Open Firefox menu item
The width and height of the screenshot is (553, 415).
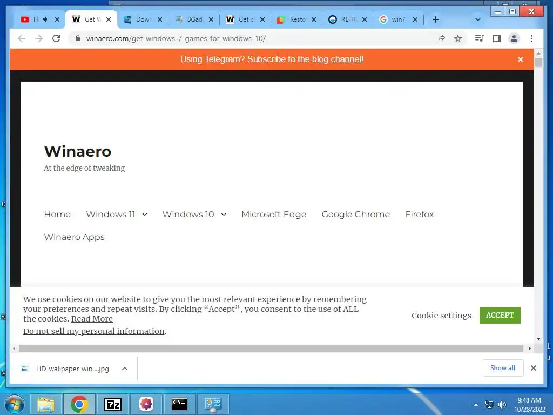(x=419, y=214)
